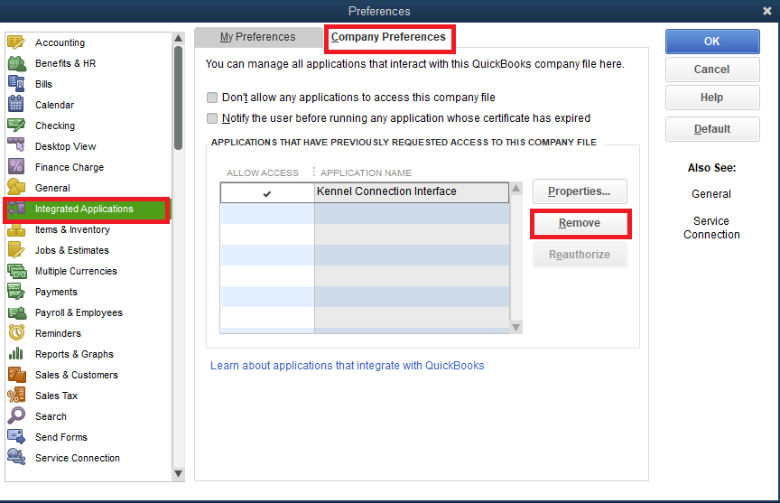Select the Bills label in list

coord(43,84)
